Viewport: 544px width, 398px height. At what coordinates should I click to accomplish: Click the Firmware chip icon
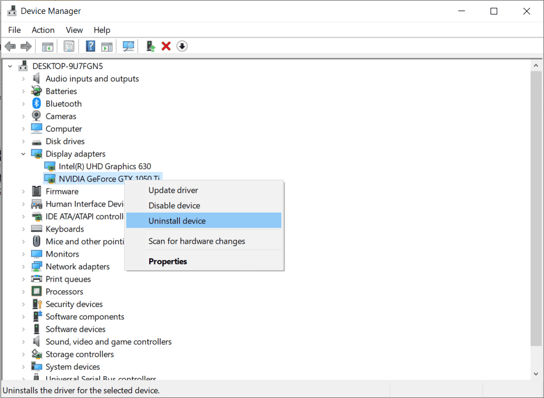click(x=36, y=191)
